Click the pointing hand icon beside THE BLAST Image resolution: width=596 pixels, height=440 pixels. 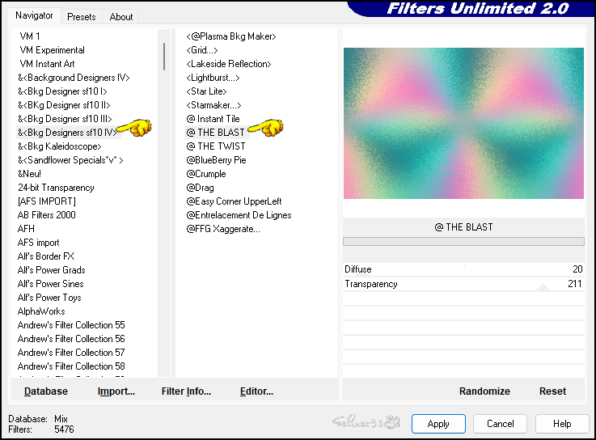pyautogui.click(x=266, y=128)
